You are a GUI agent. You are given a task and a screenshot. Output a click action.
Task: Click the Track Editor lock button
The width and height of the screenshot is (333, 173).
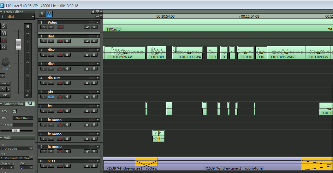click(x=4, y=47)
